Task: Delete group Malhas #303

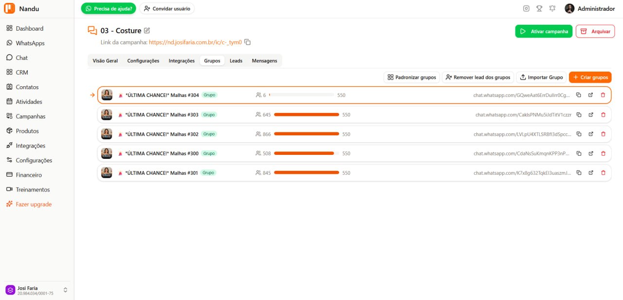Action: click(x=604, y=114)
